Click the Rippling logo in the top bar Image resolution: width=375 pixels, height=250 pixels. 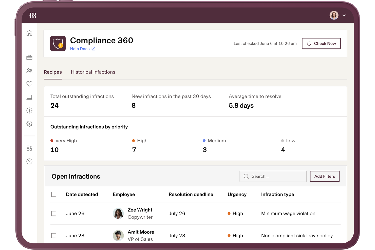tap(33, 15)
